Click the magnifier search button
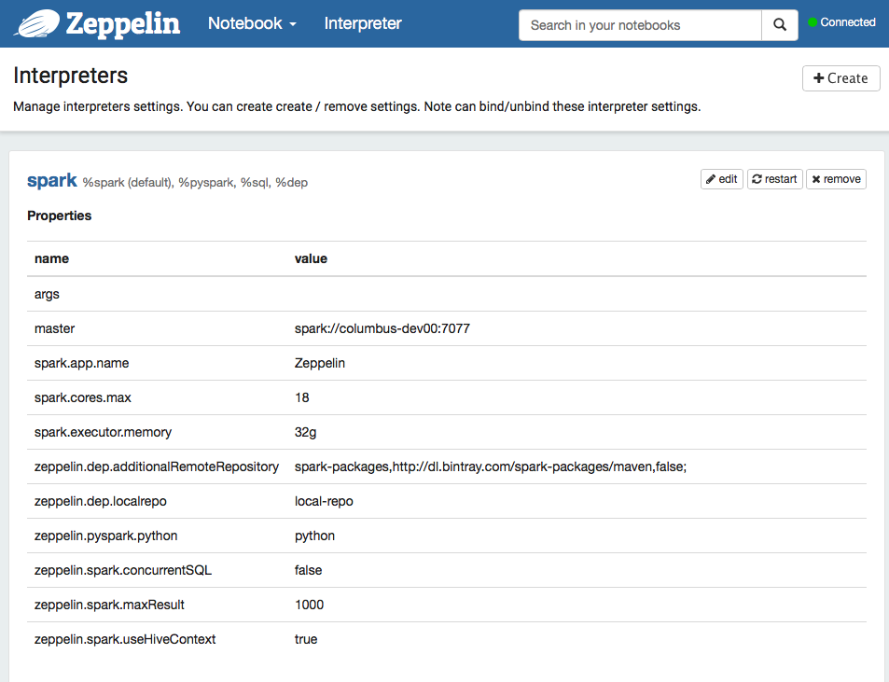889x682 pixels. 780,25
